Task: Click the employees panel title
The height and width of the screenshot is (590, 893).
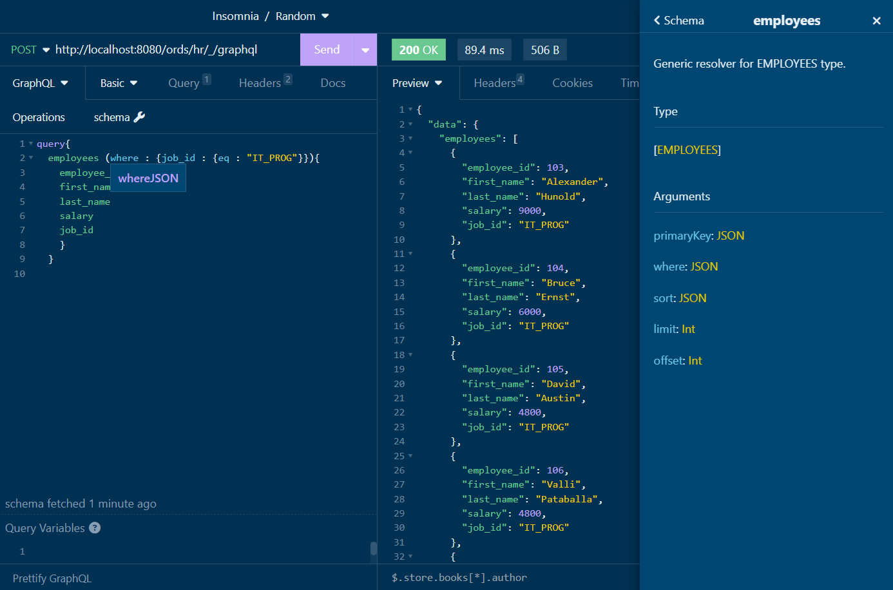Action: coord(787,21)
